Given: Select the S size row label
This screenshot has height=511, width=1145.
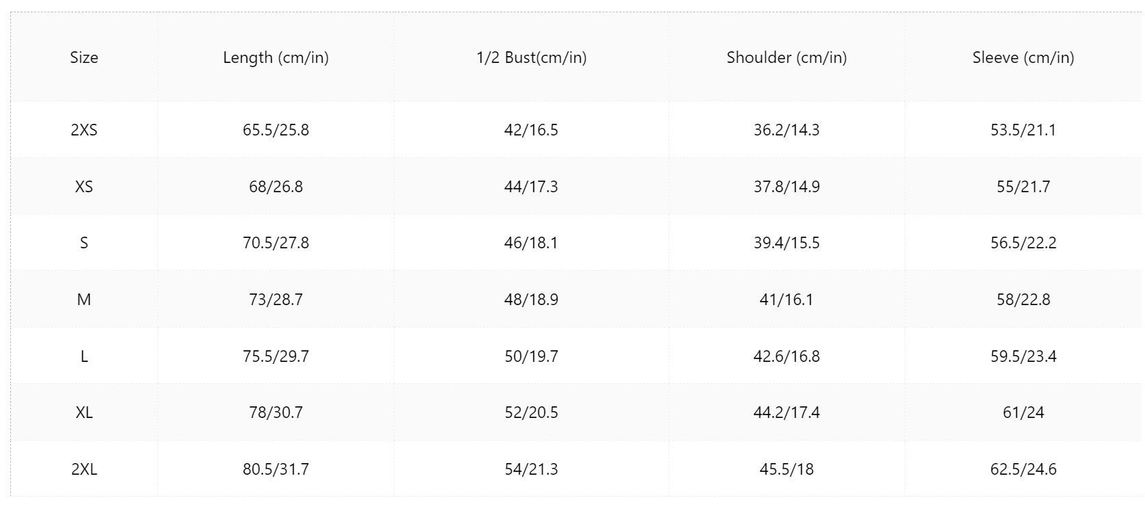Looking at the screenshot, I should [x=84, y=243].
